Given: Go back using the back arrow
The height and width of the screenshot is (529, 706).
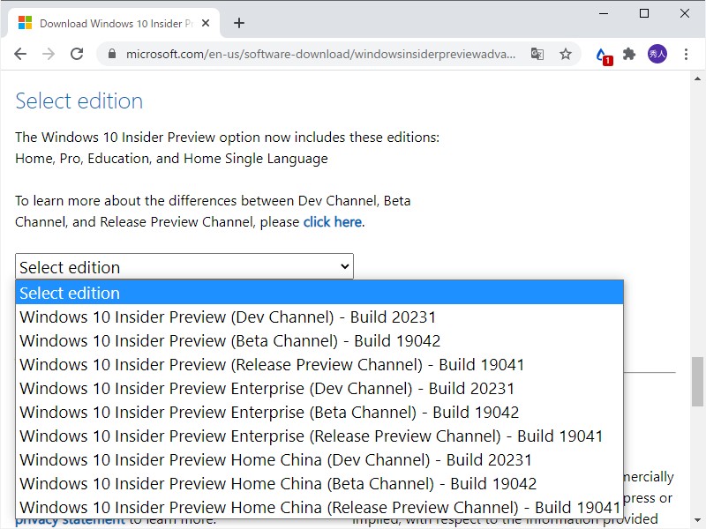Looking at the screenshot, I should click(19, 54).
